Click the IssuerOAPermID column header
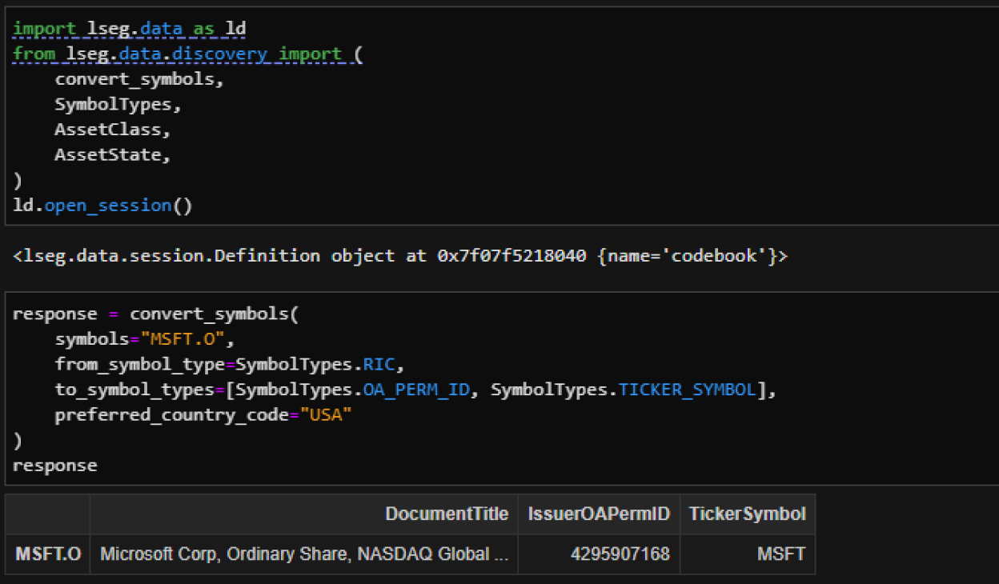 tap(598, 514)
